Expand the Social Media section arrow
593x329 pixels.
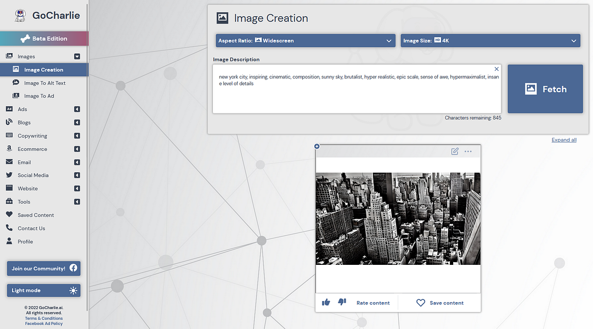[x=77, y=175]
